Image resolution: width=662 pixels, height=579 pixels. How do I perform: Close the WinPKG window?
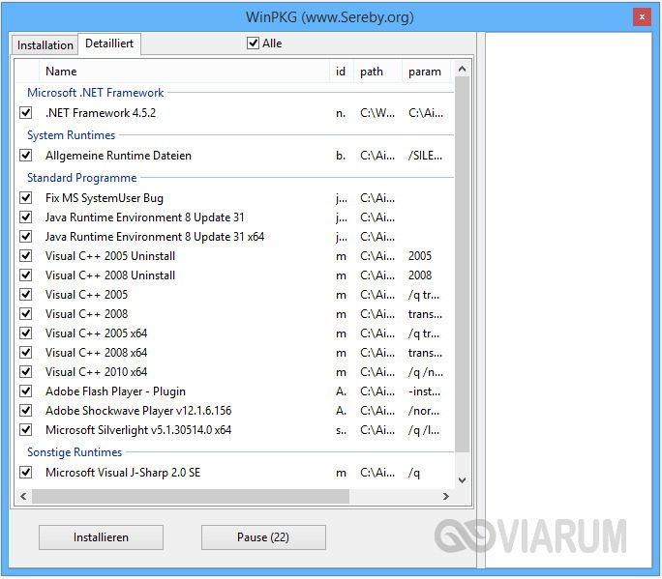point(642,16)
